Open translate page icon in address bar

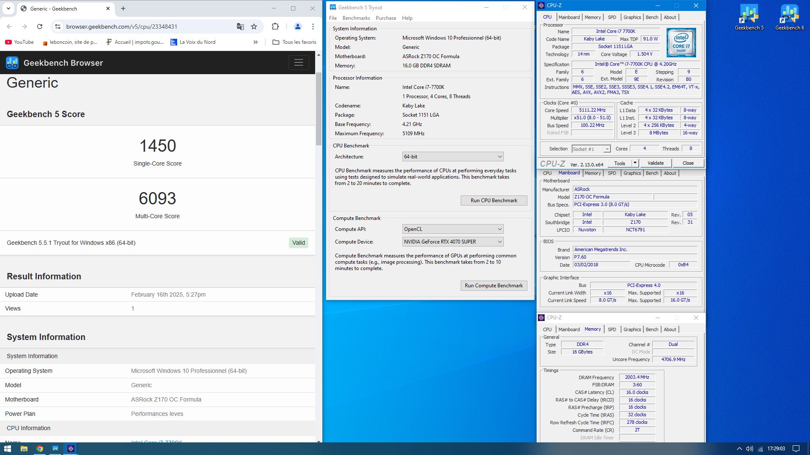(240, 27)
